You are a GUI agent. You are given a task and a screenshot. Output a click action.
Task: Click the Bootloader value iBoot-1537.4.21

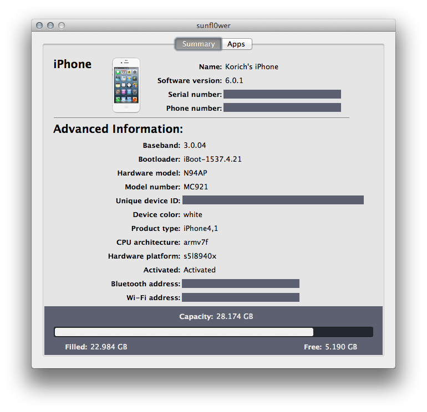click(212, 159)
